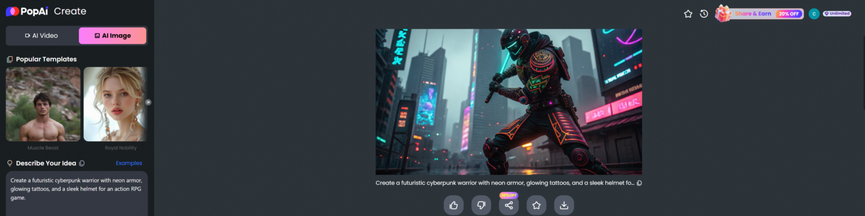
Task: Like the generated image with thumbs up
Action: pyautogui.click(x=454, y=205)
